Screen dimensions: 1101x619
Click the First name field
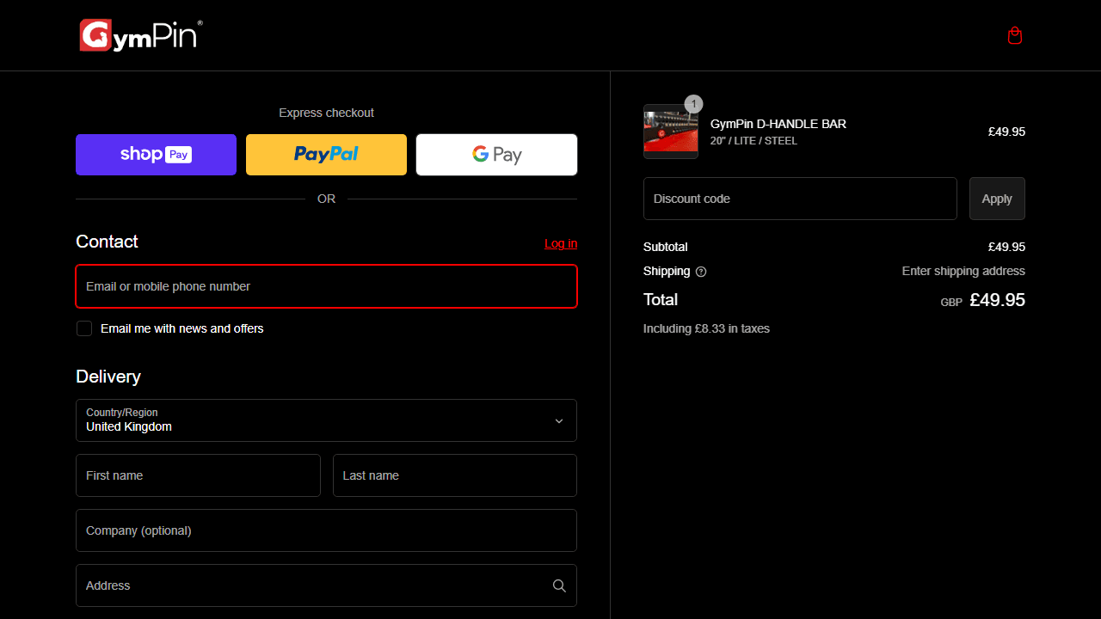[x=198, y=475]
